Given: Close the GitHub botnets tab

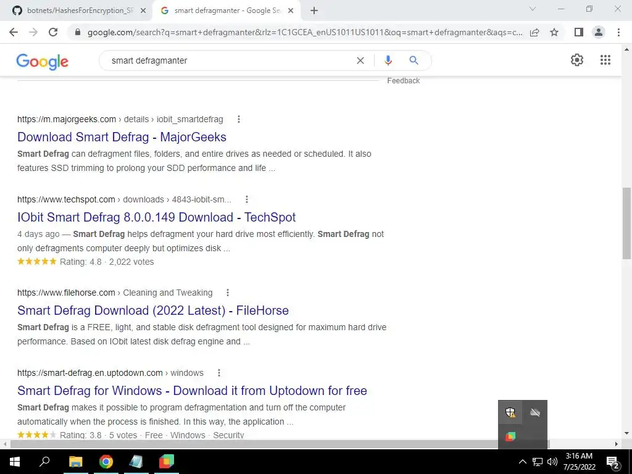Looking at the screenshot, I should 143,11.
